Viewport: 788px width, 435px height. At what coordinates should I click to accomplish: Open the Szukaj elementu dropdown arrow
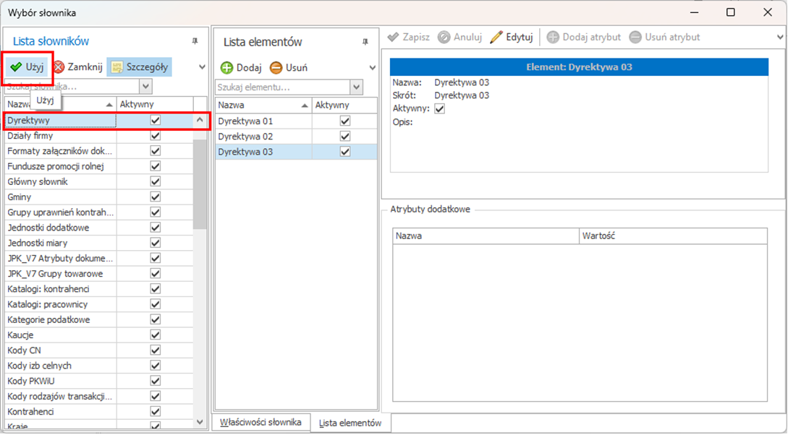[x=356, y=87]
